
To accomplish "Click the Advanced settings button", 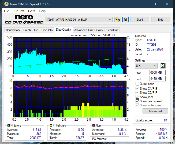I will [155, 111].
